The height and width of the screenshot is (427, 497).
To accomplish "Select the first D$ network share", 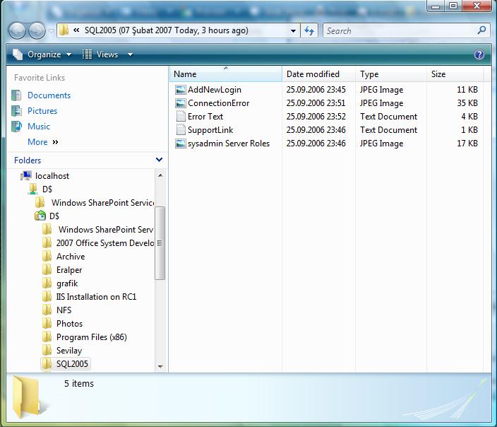I will pos(47,189).
